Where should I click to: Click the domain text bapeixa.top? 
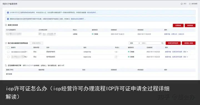coord(87,57)
